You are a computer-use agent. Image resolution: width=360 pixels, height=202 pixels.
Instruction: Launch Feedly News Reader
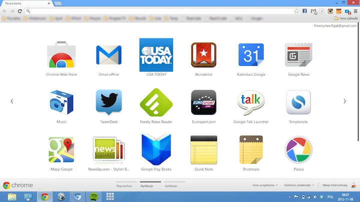(156, 102)
